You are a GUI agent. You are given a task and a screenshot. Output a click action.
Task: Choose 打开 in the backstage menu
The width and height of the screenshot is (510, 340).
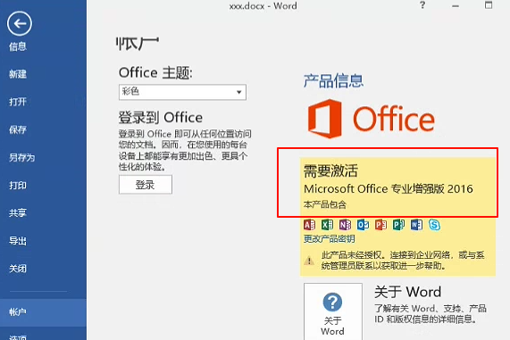coord(18,102)
